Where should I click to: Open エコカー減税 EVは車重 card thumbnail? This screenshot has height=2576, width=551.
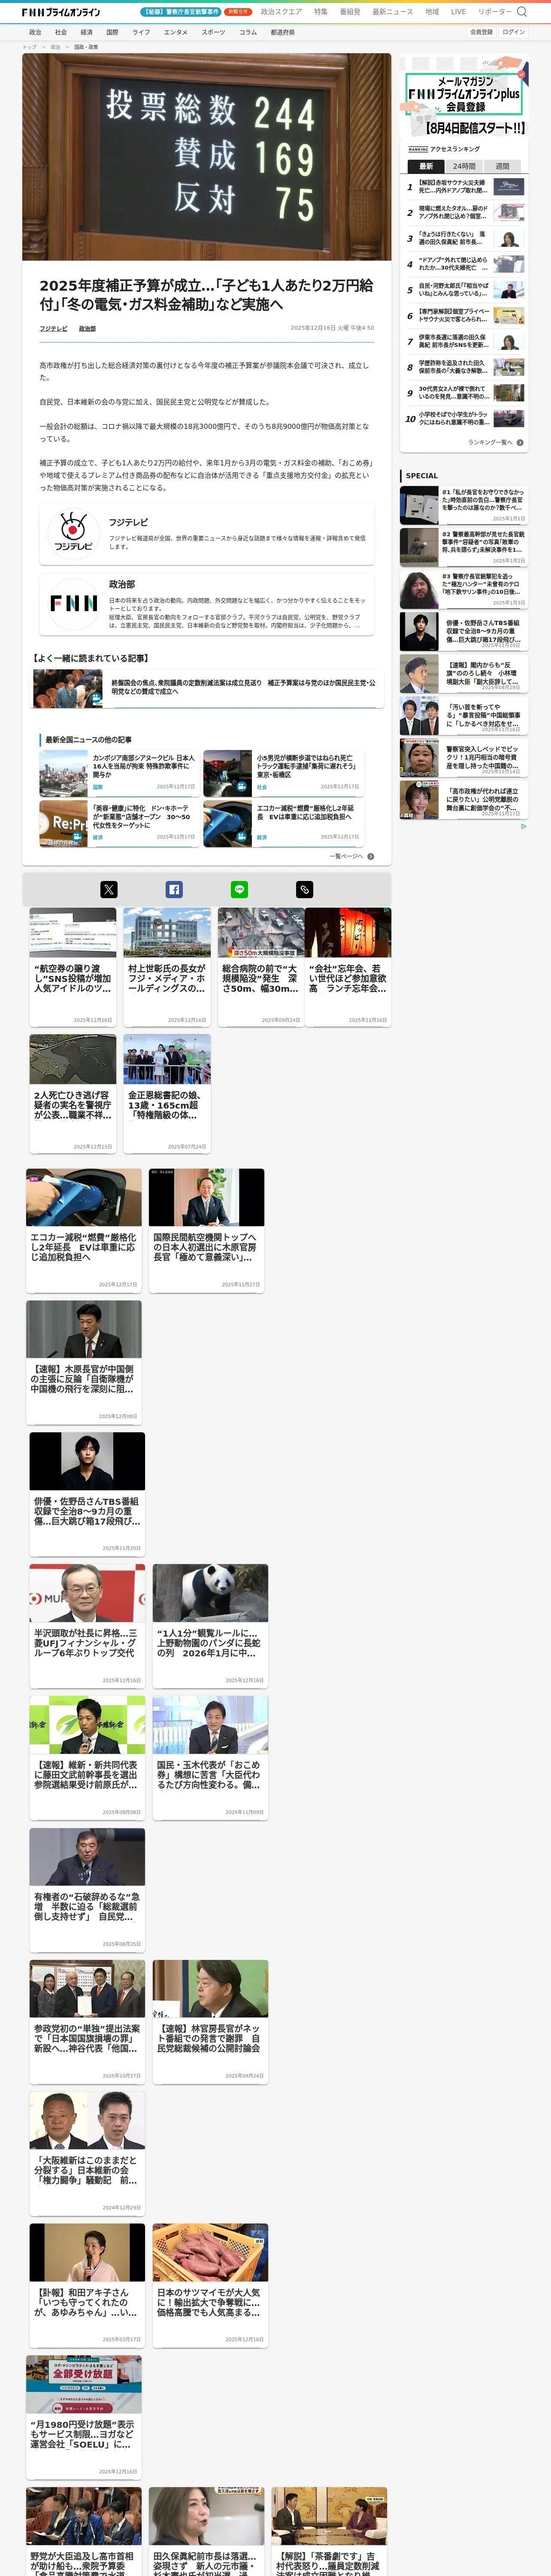[x=84, y=1197]
